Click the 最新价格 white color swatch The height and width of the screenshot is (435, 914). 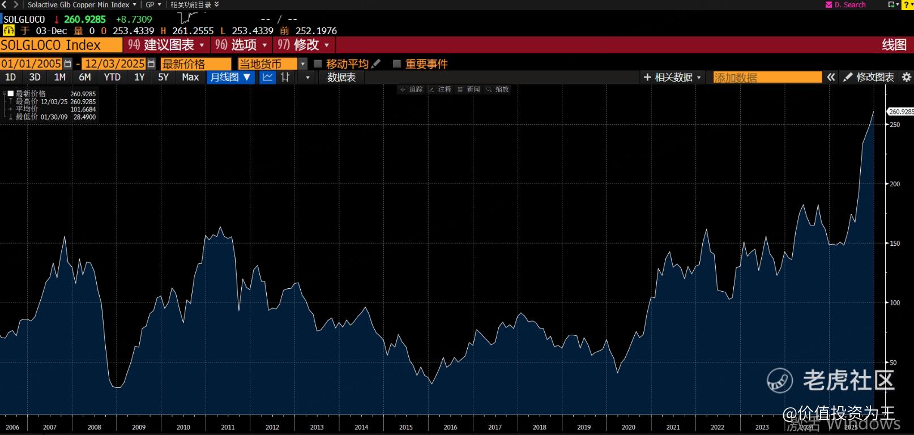coord(10,93)
